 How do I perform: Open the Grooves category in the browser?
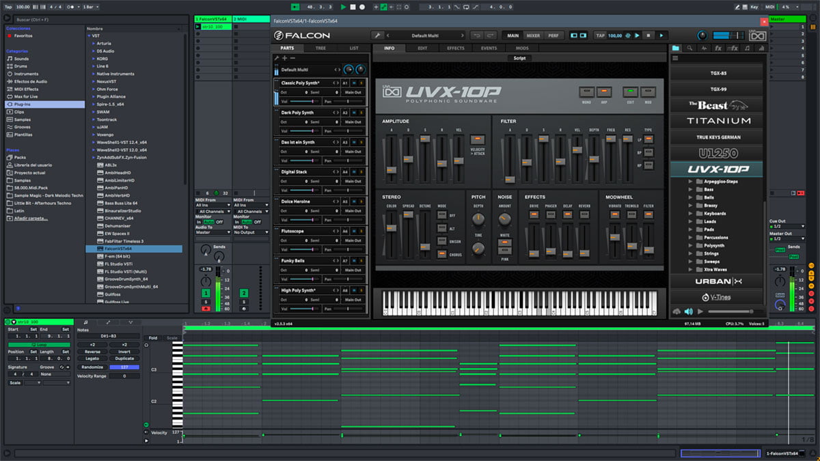pyautogui.click(x=23, y=127)
